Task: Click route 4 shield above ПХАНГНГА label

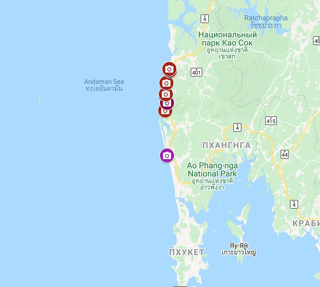Action: point(237,127)
